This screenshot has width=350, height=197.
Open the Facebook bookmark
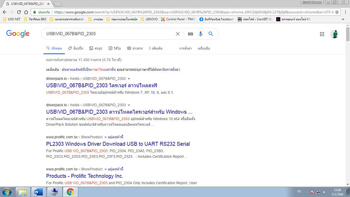(x=216, y=19)
